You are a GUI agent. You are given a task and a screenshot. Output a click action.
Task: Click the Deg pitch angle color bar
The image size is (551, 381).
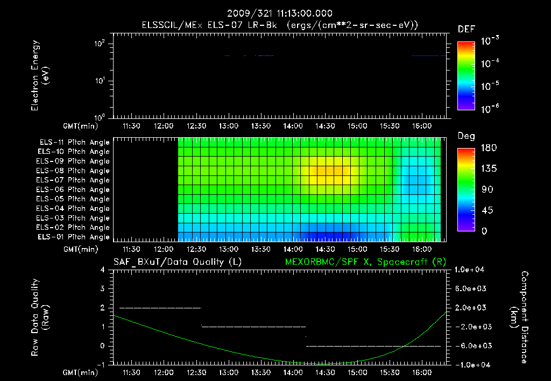point(466,189)
